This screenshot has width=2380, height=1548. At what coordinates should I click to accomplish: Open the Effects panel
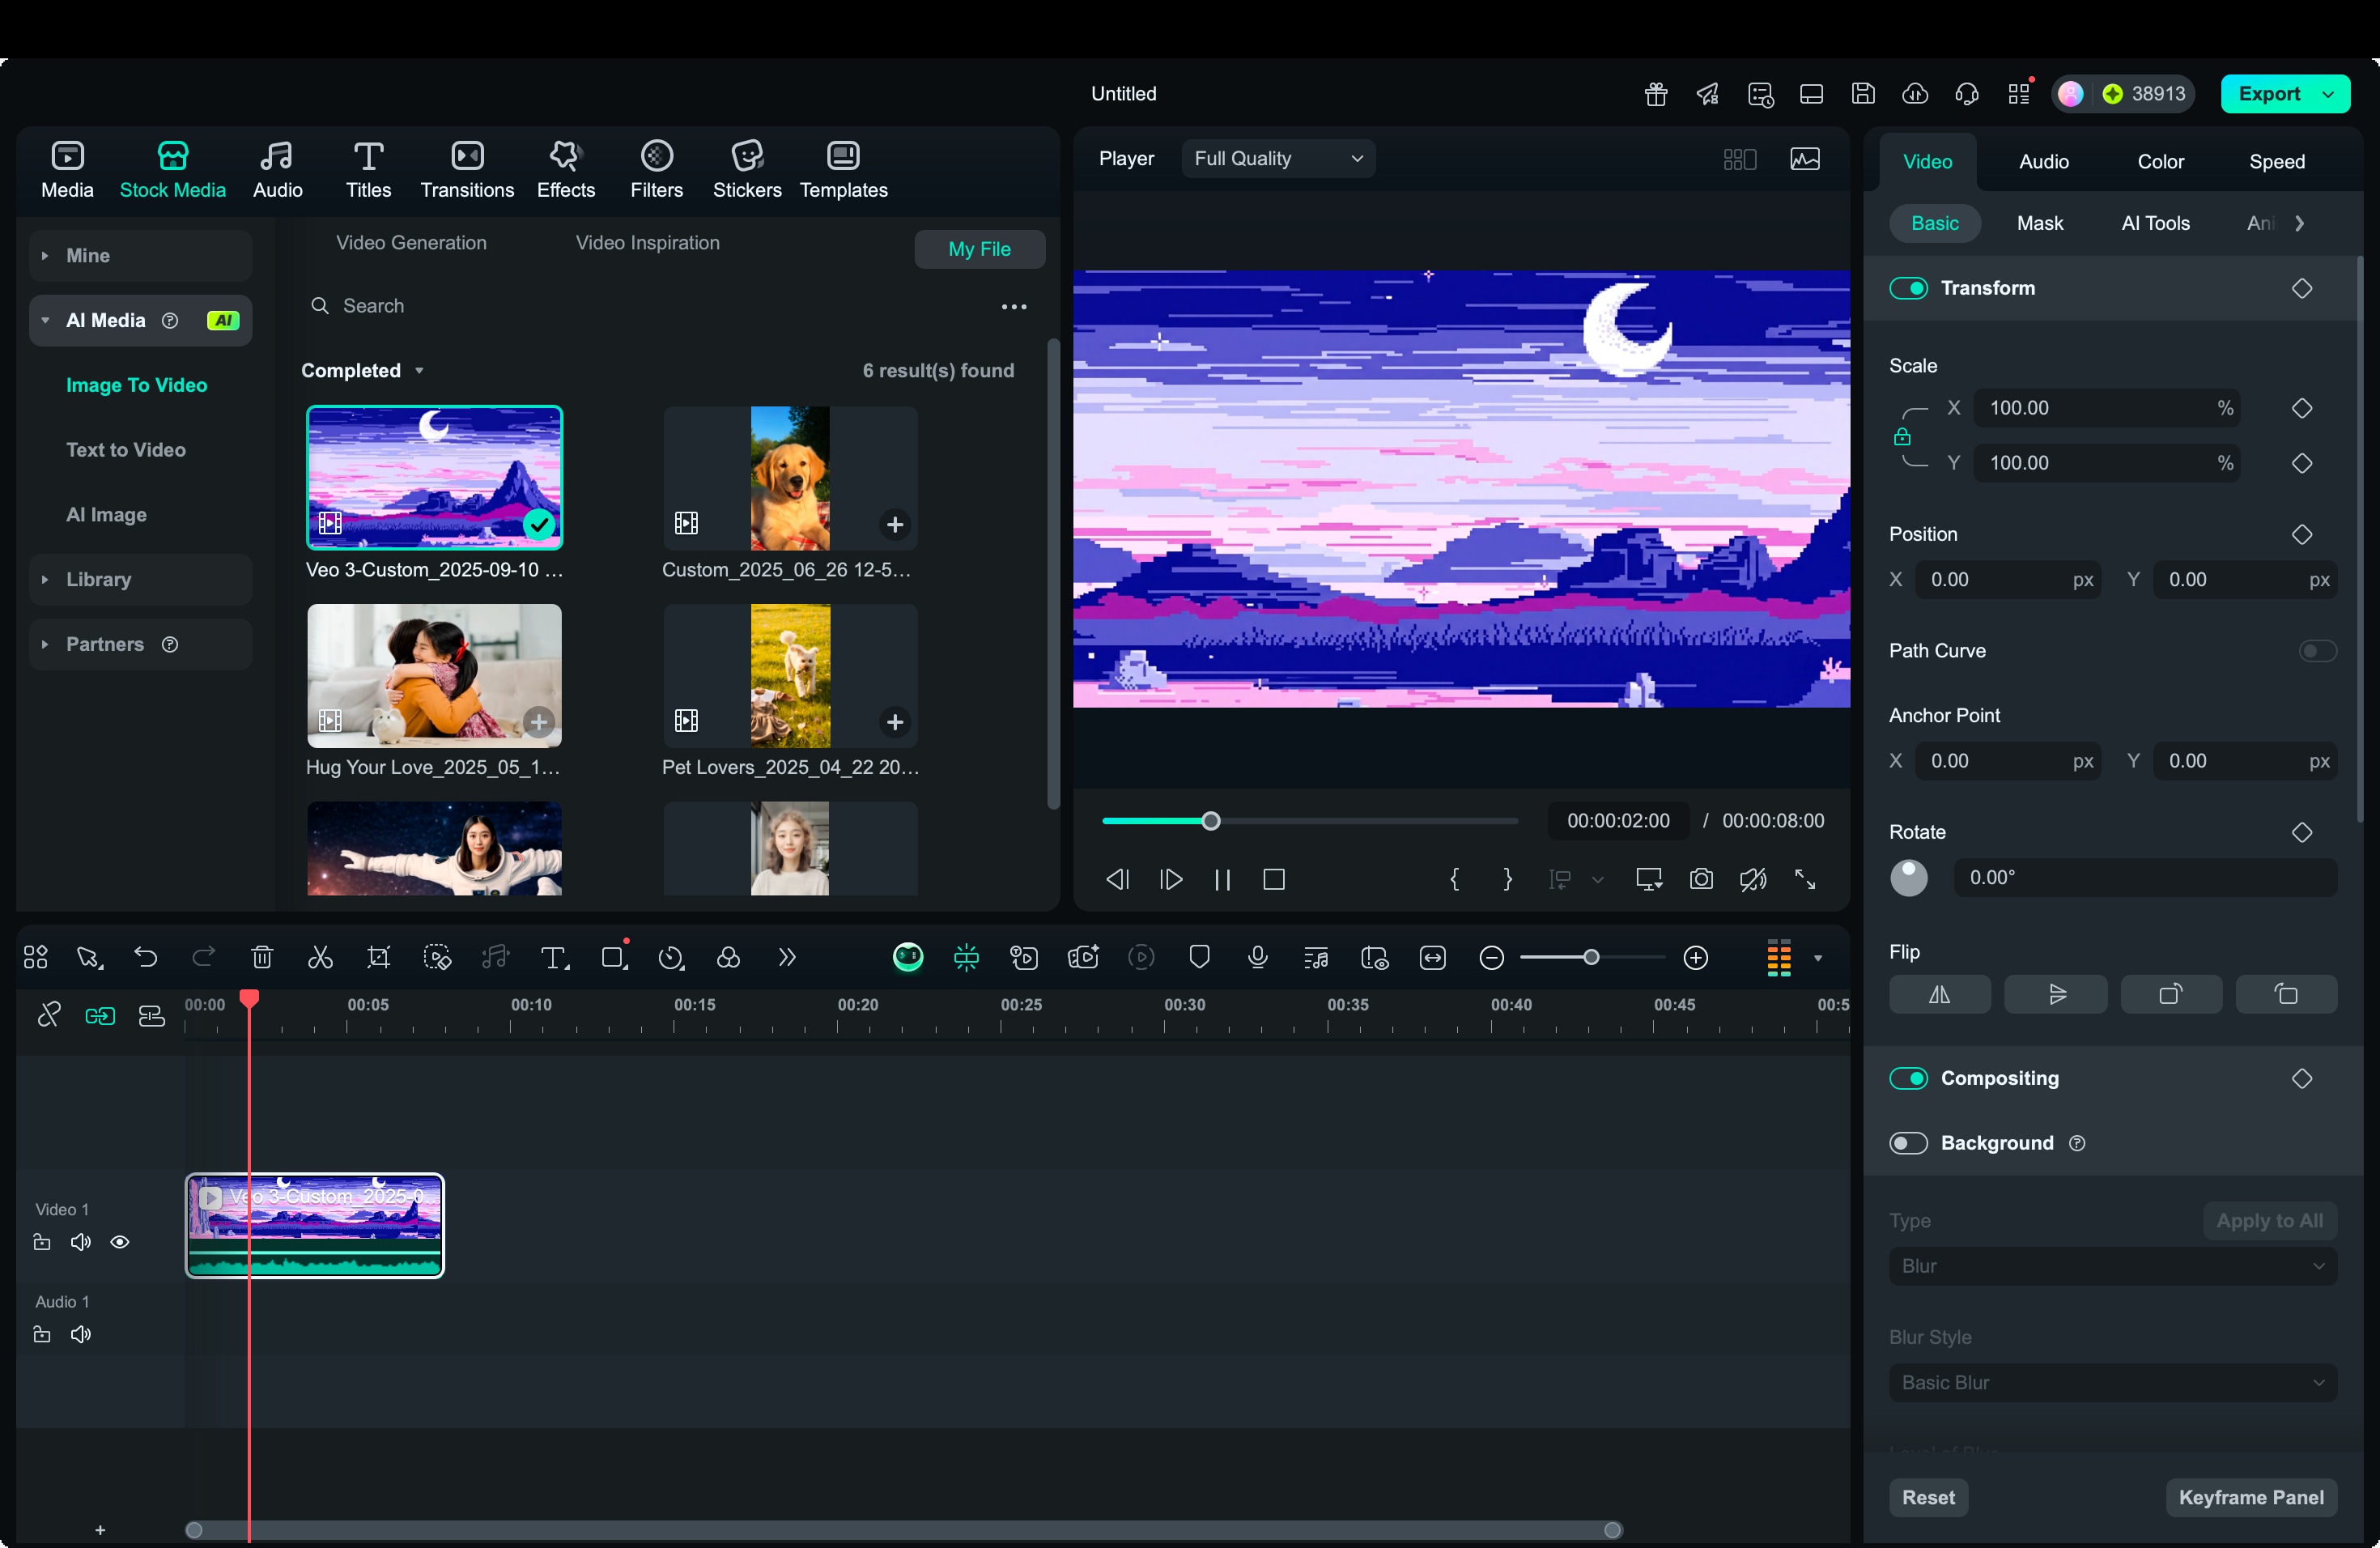click(x=566, y=170)
